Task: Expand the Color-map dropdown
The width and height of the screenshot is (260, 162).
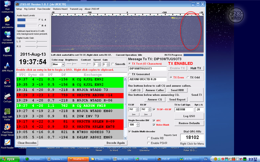Action: [63, 64]
